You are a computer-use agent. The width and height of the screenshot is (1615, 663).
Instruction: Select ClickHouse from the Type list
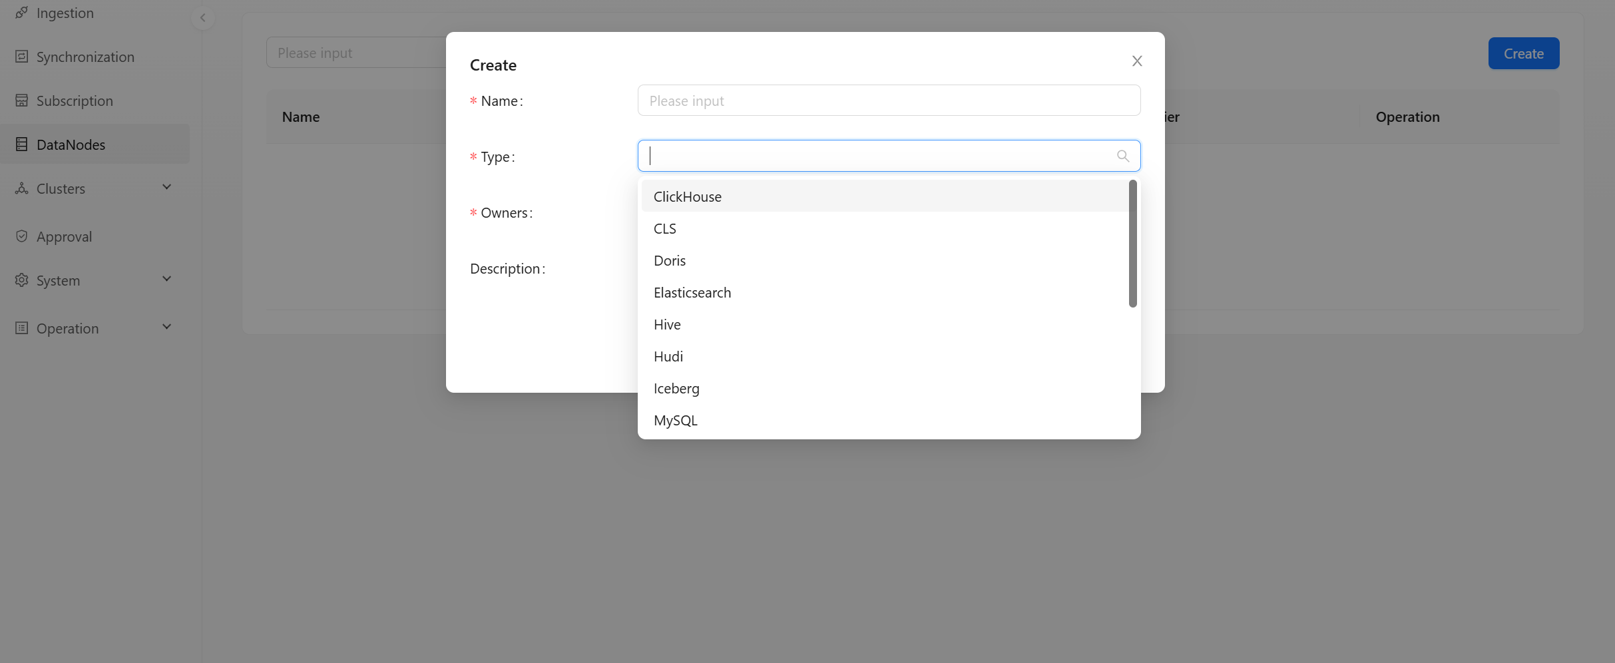tap(687, 196)
